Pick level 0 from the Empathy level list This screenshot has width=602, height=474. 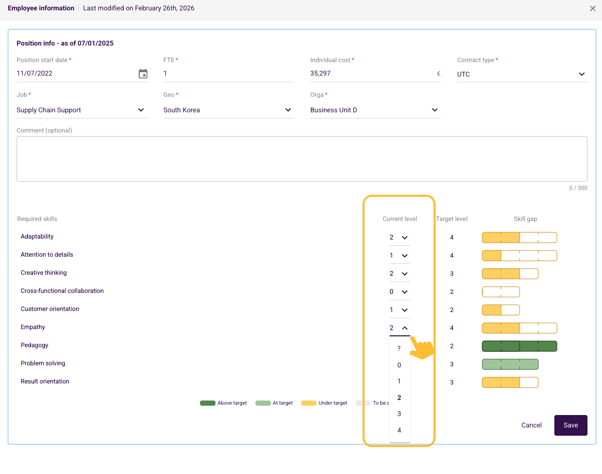pyautogui.click(x=399, y=365)
